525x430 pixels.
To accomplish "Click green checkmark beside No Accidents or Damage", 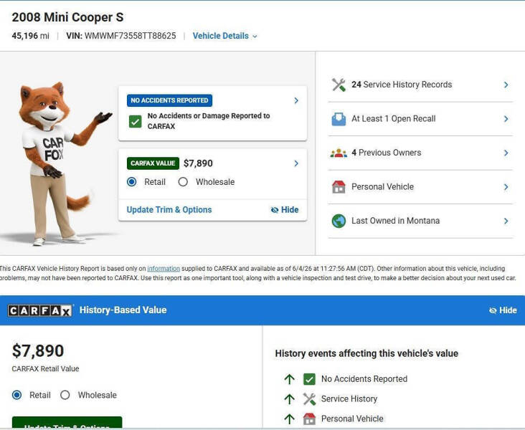I will (x=136, y=122).
